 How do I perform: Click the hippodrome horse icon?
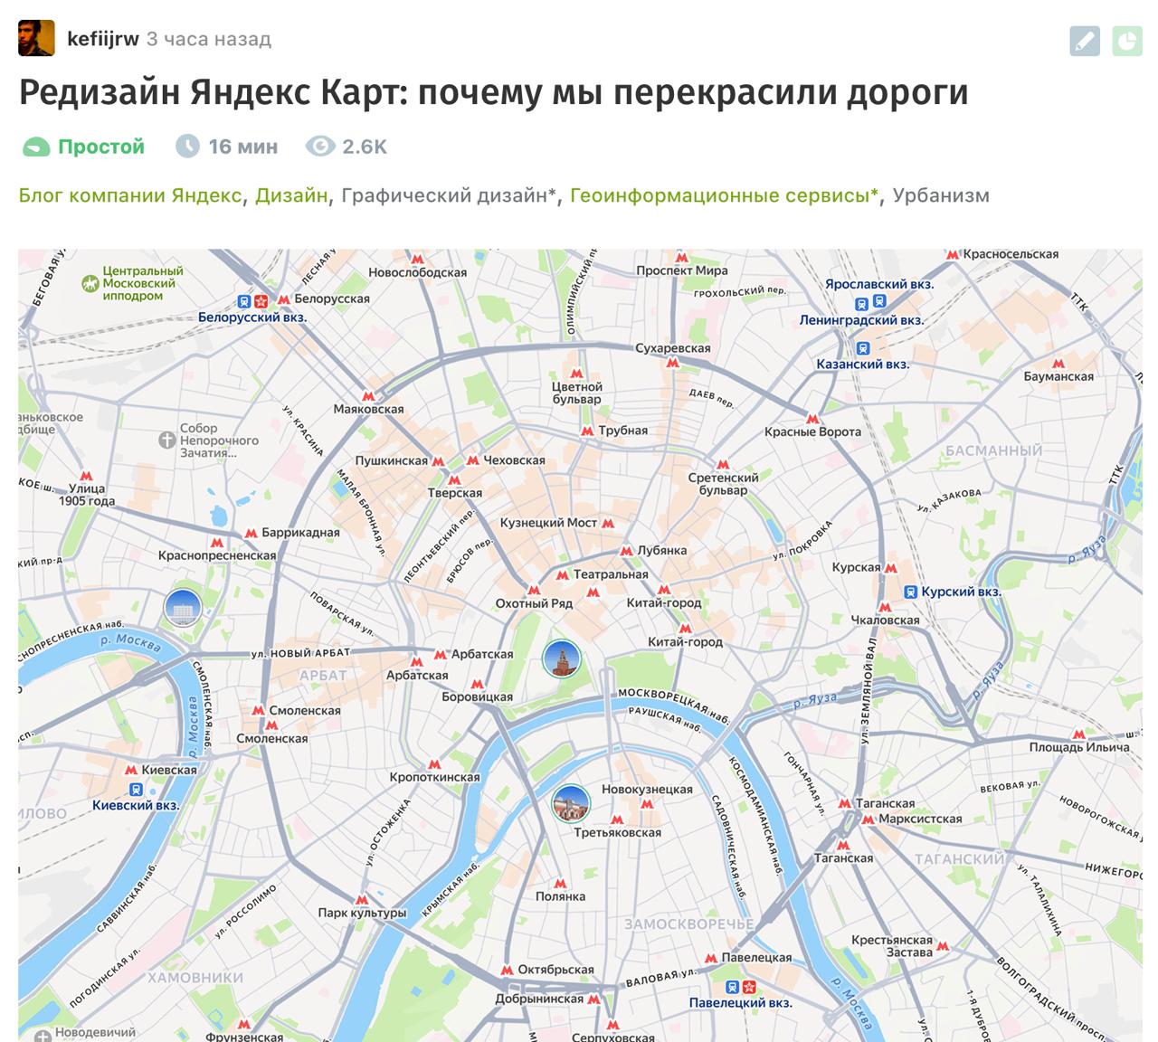click(x=90, y=284)
